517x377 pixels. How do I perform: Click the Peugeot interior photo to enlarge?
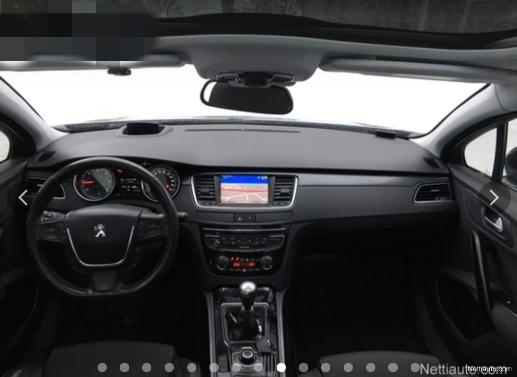point(258,188)
